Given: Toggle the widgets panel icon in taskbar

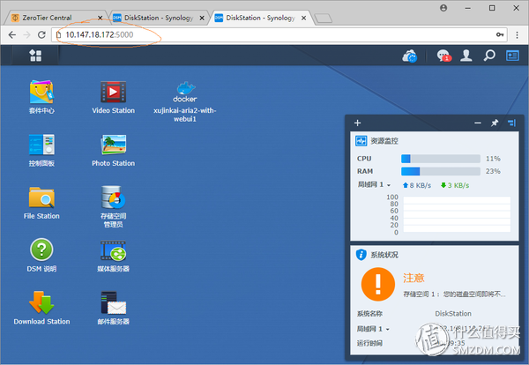Looking at the screenshot, I should point(512,56).
